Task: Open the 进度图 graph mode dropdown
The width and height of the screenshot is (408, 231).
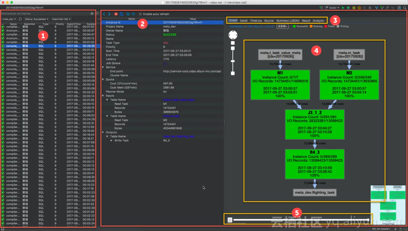Action: pos(282,26)
